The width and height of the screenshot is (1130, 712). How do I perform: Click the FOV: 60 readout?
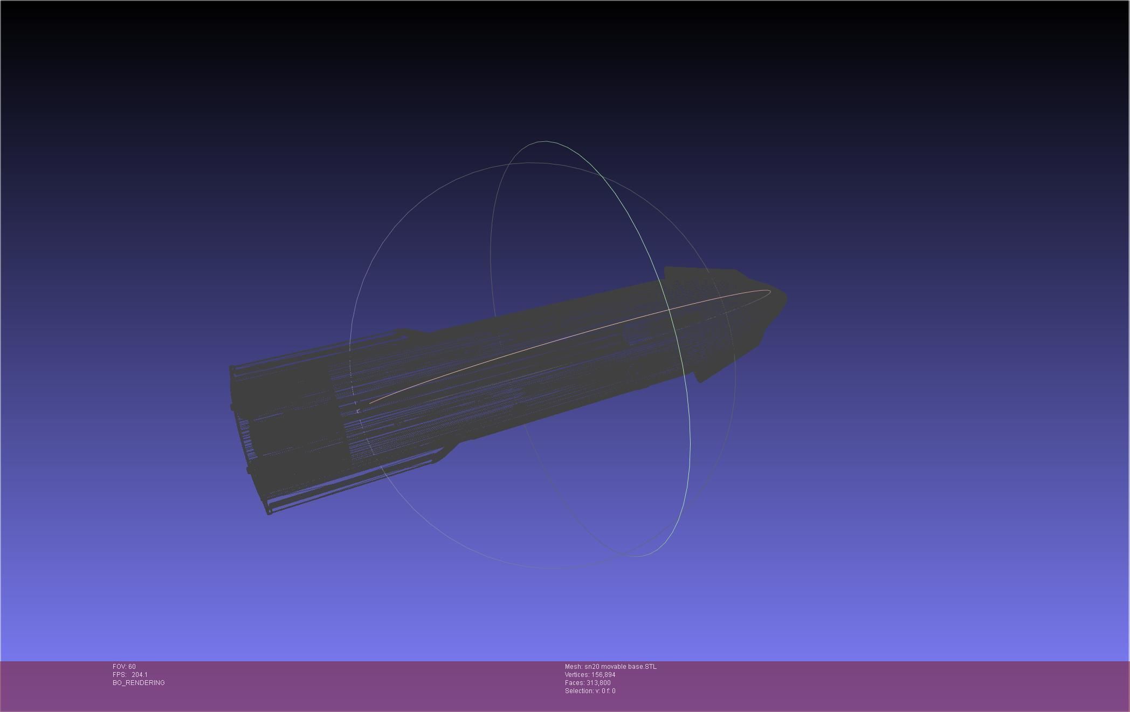point(124,667)
